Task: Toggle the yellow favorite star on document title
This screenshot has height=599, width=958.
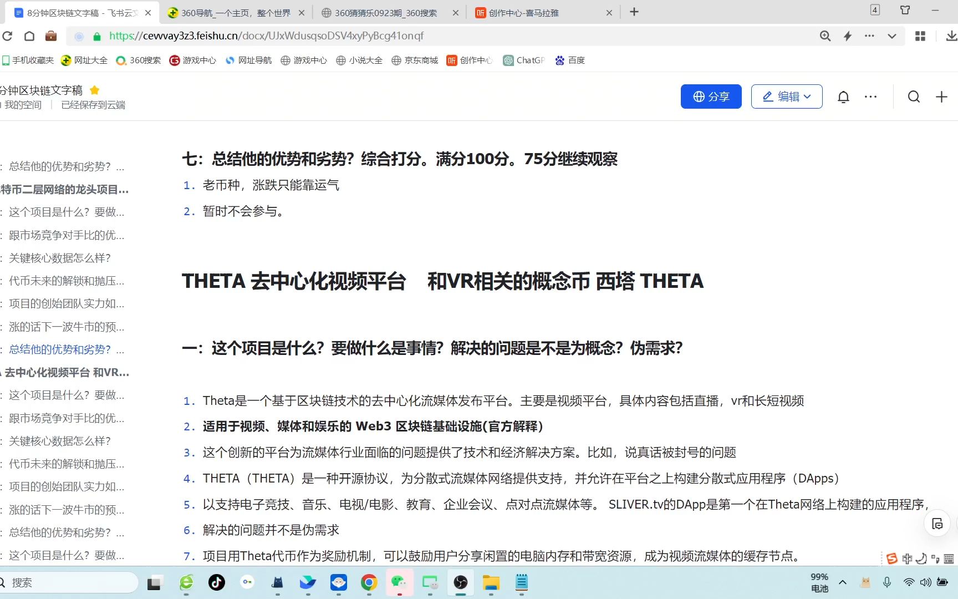Action: [94, 90]
